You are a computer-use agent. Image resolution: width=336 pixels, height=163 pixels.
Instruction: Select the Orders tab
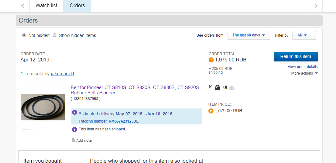(x=77, y=6)
